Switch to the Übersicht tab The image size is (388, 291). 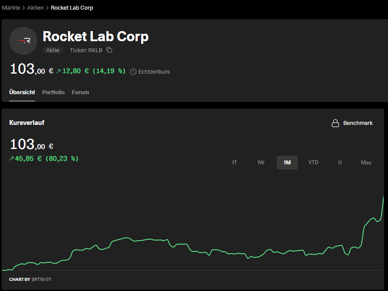pos(22,92)
